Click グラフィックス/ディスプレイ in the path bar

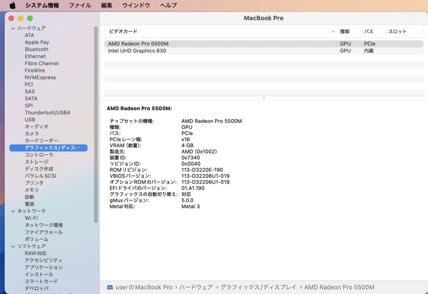pos(258,287)
